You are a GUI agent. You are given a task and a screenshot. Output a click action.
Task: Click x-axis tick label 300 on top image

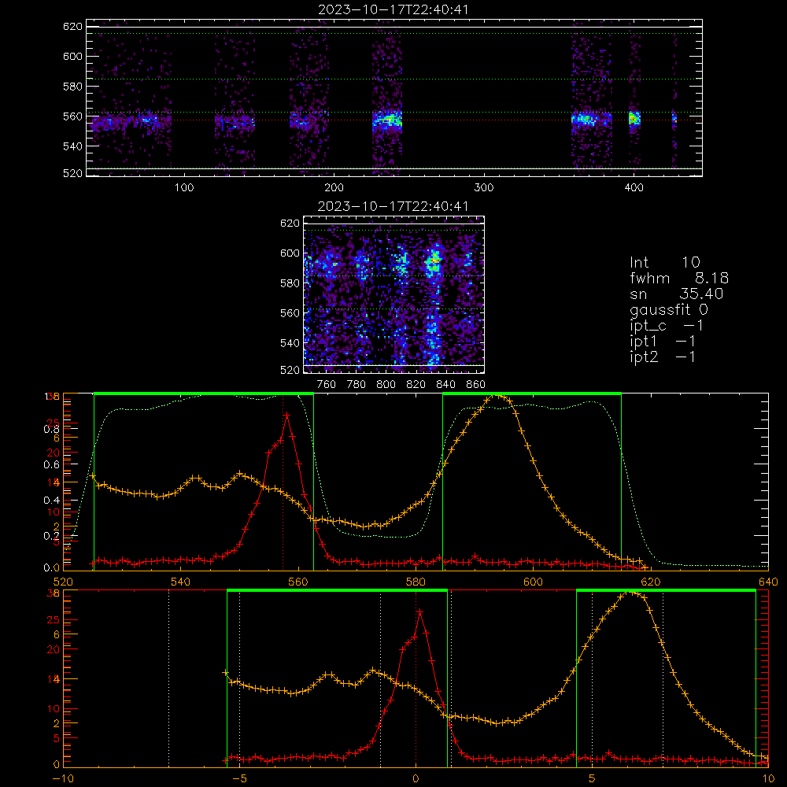coord(484,188)
